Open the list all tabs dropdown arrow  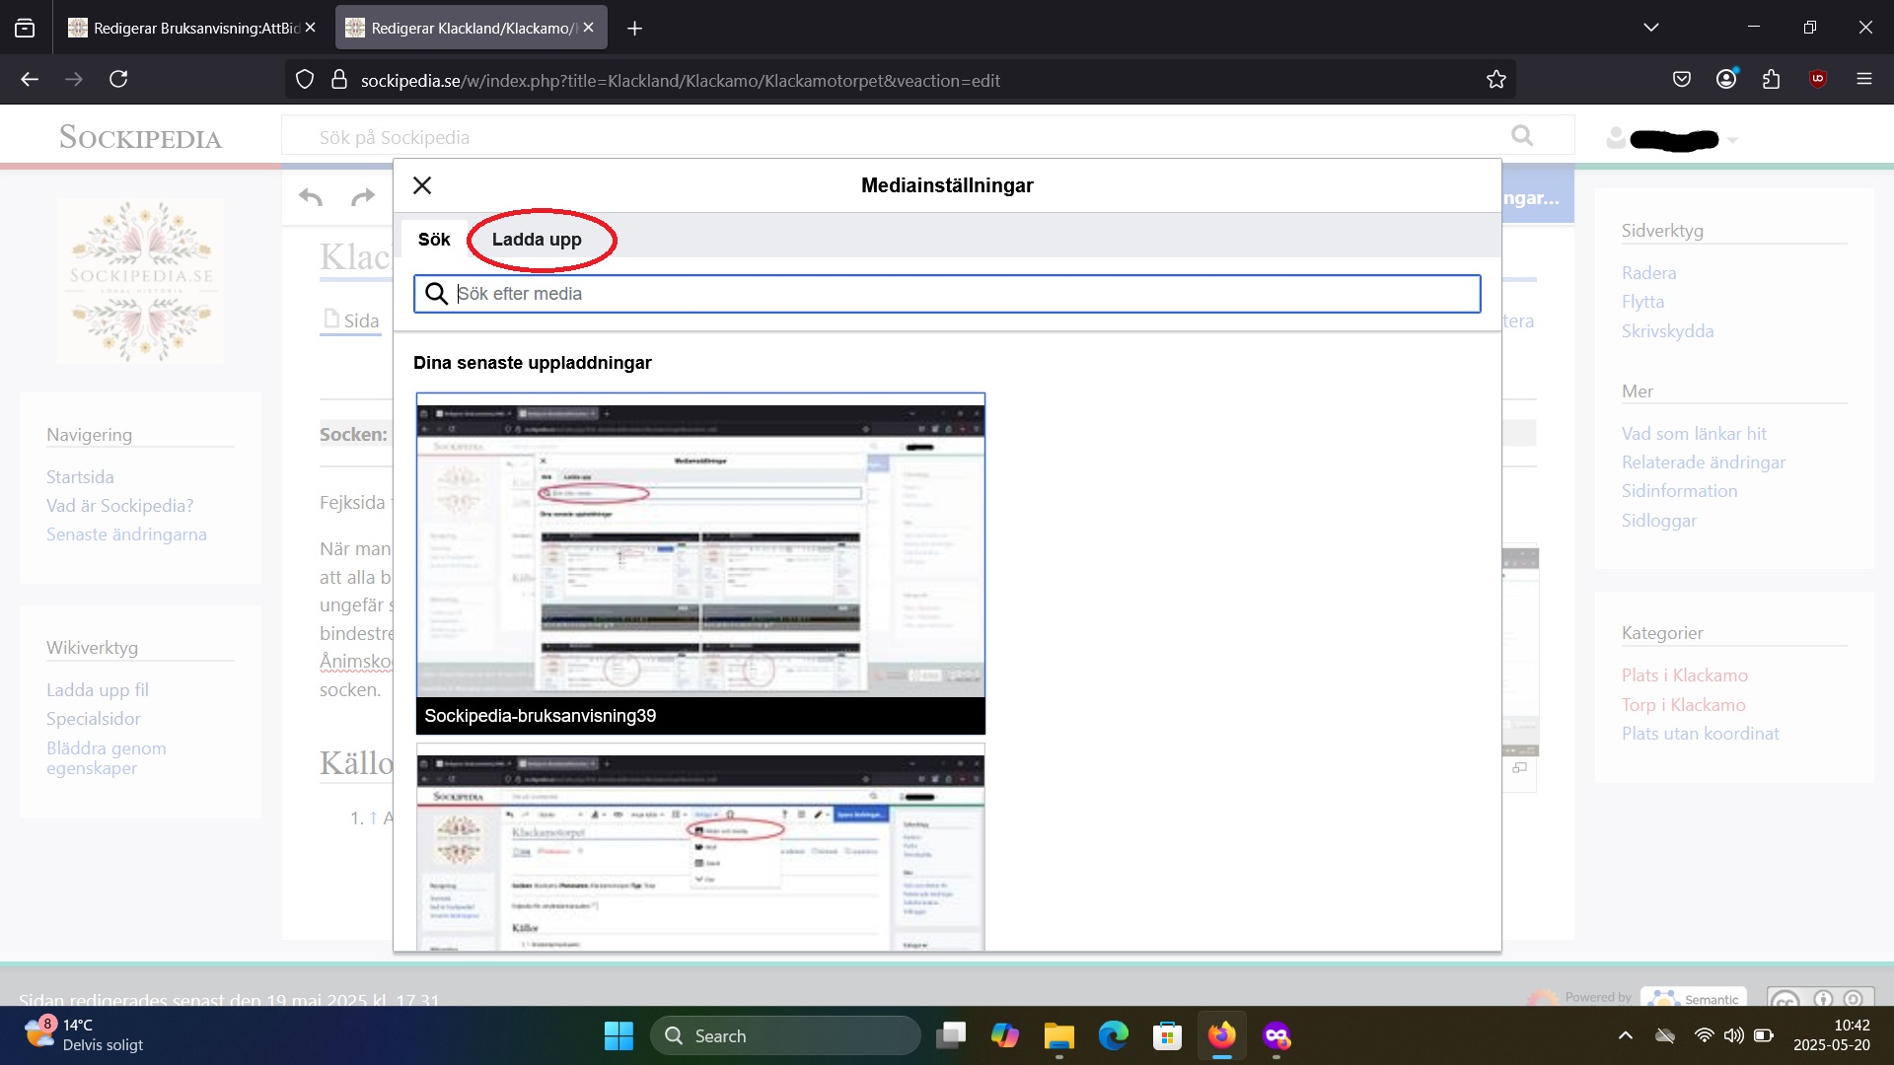pyautogui.click(x=1651, y=28)
